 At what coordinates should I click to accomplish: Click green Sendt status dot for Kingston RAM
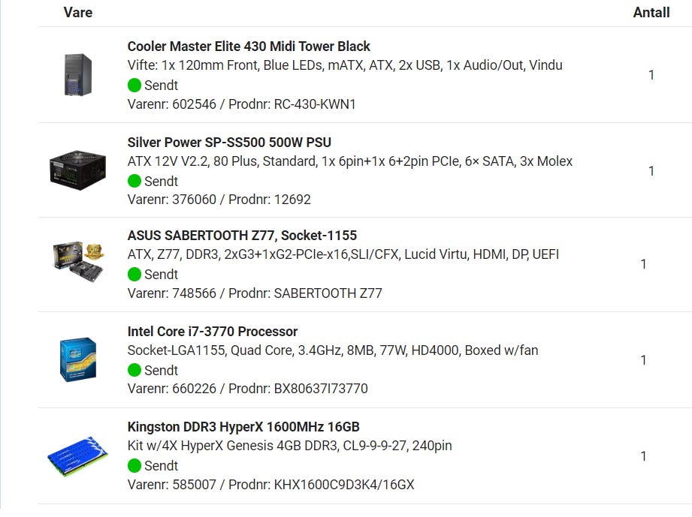[134, 465]
